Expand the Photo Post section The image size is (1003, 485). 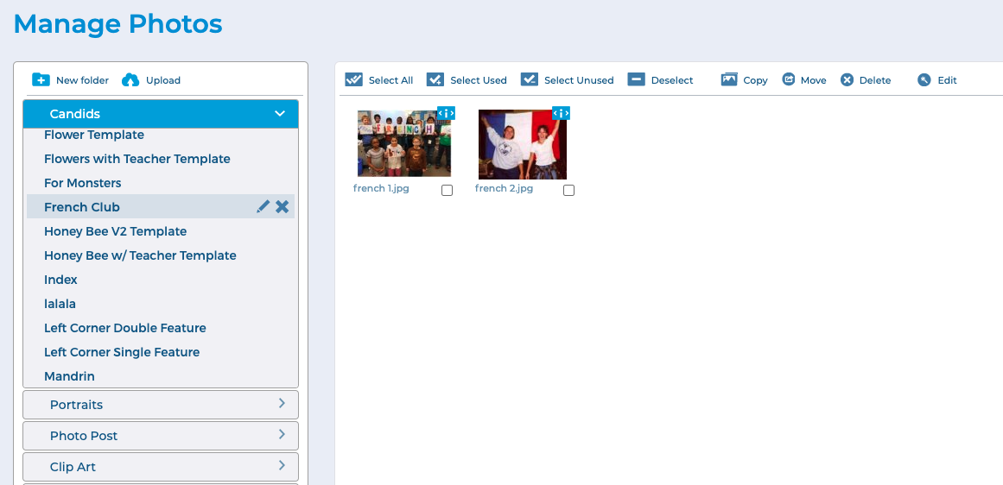(x=282, y=435)
